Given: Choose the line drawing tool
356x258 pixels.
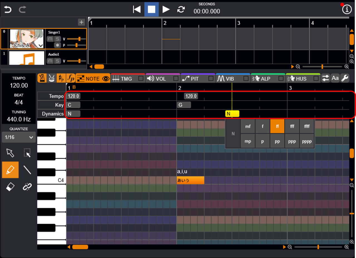Looking at the screenshot, I should point(27,170).
